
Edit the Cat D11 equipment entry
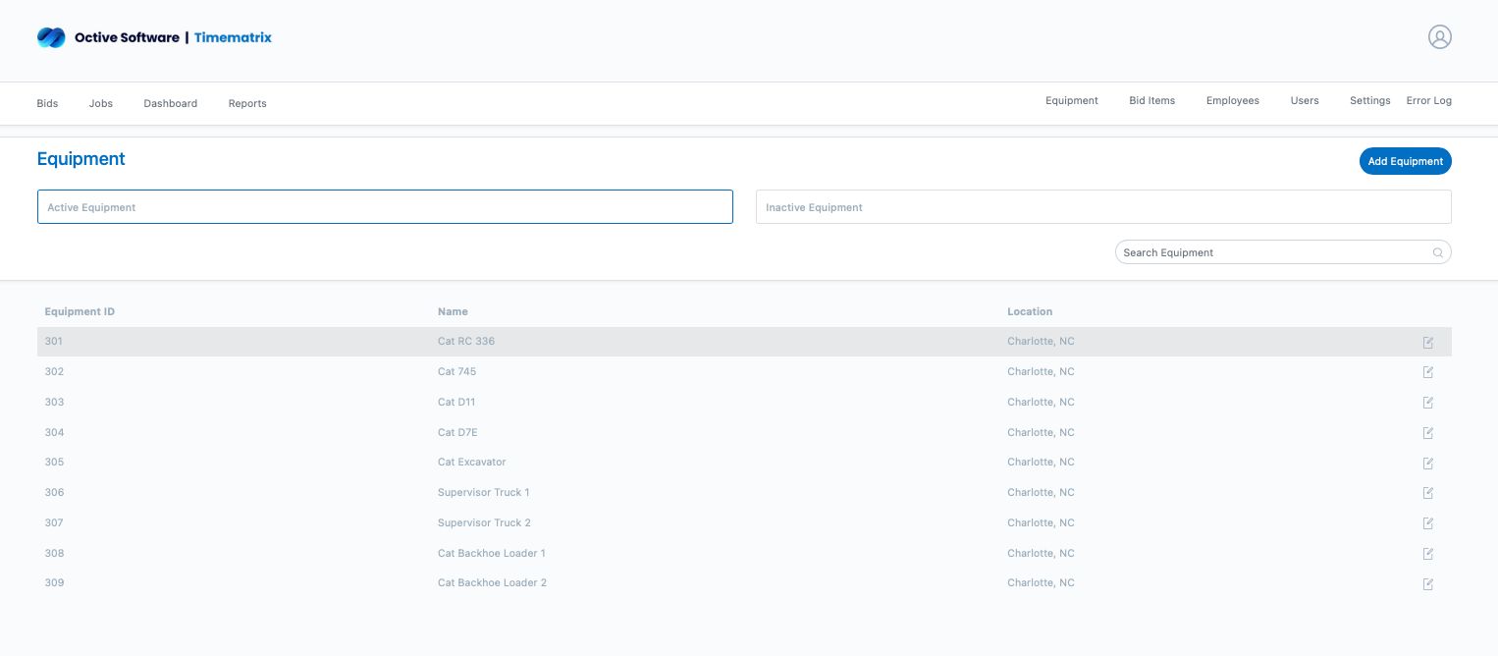(x=1427, y=403)
